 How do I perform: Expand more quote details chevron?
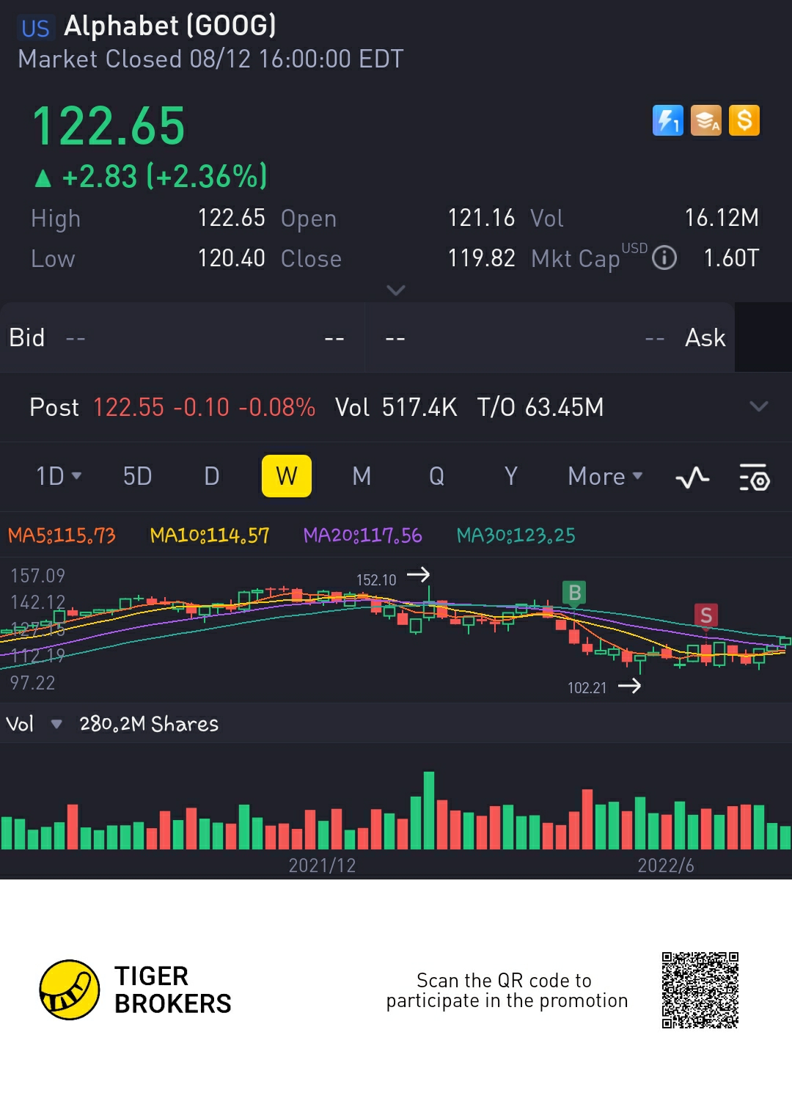point(396,290)
